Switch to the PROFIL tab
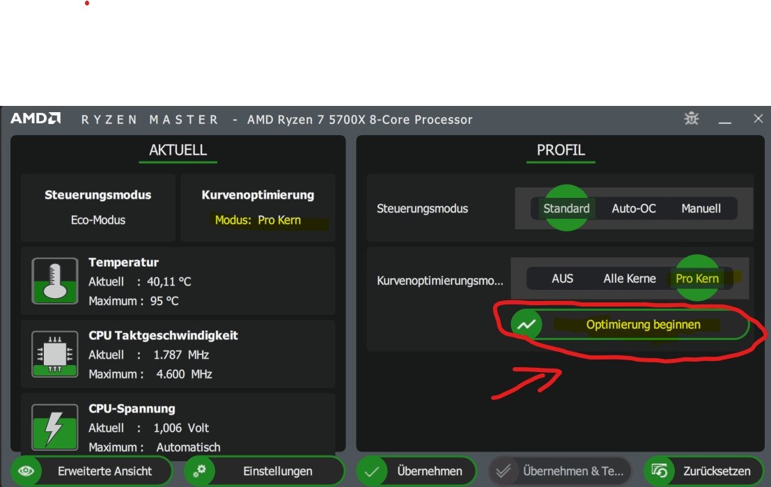 point(561,150)
